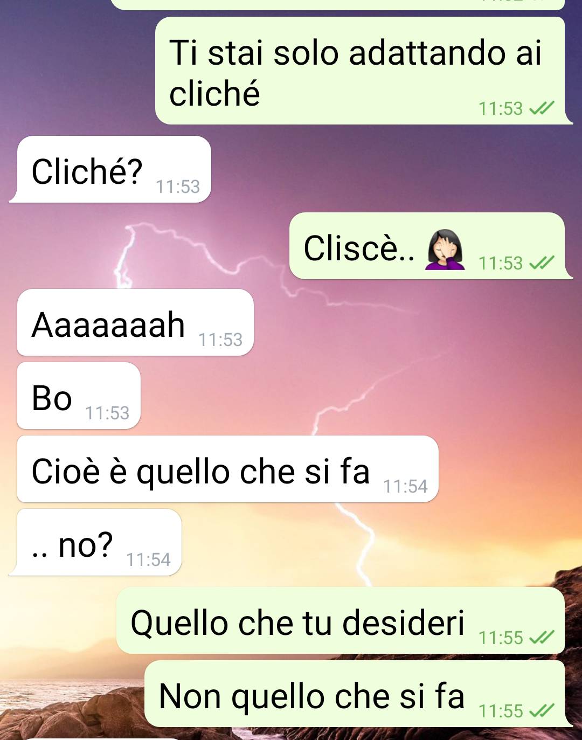Click the 11:53 timestamp on 'Cliché?' message
This screenshot has width=582, height=740.
point(178,186)
